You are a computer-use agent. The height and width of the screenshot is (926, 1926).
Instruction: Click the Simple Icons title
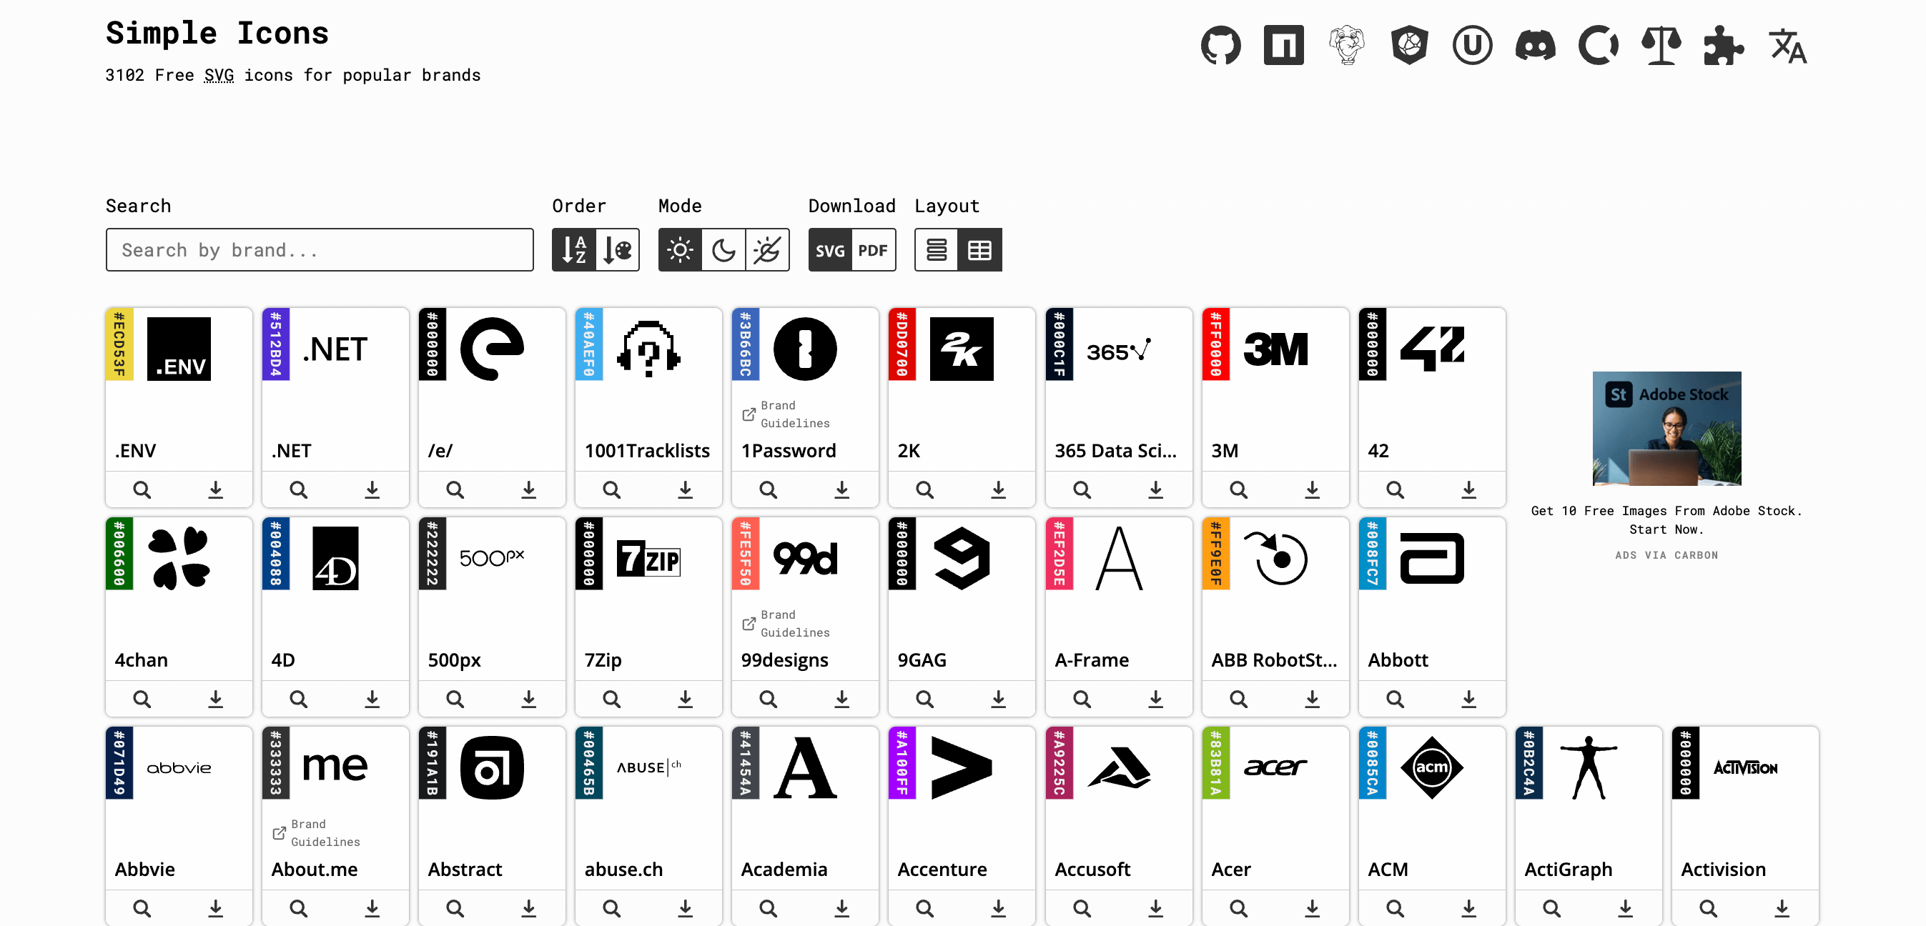[217, 33]
